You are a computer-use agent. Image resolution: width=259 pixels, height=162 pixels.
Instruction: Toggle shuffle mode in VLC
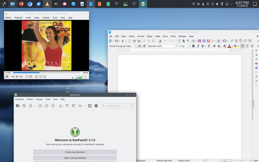coord(44,76)
